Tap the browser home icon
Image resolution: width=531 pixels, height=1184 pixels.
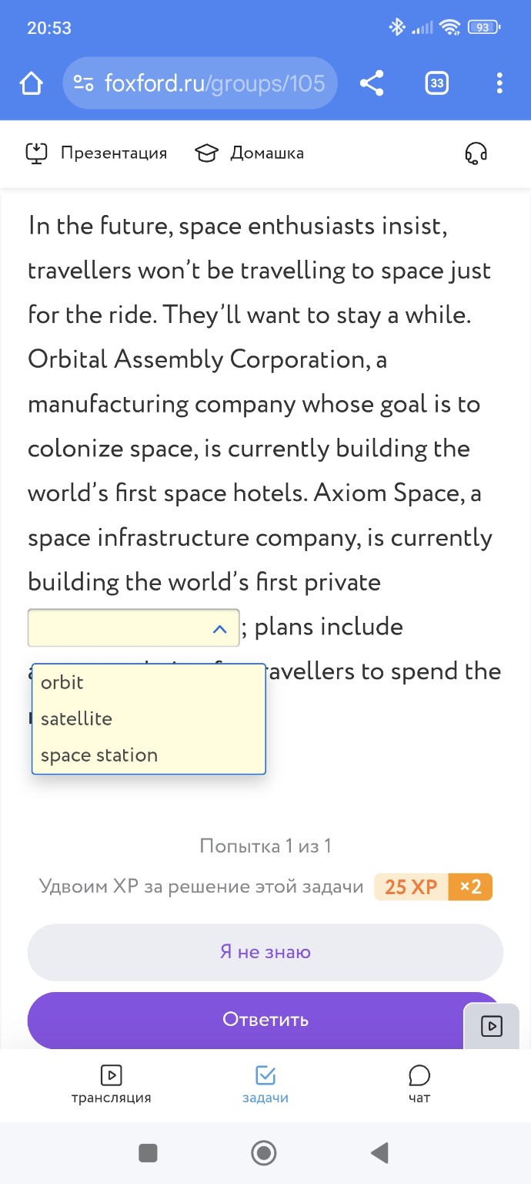coord(32,83)
